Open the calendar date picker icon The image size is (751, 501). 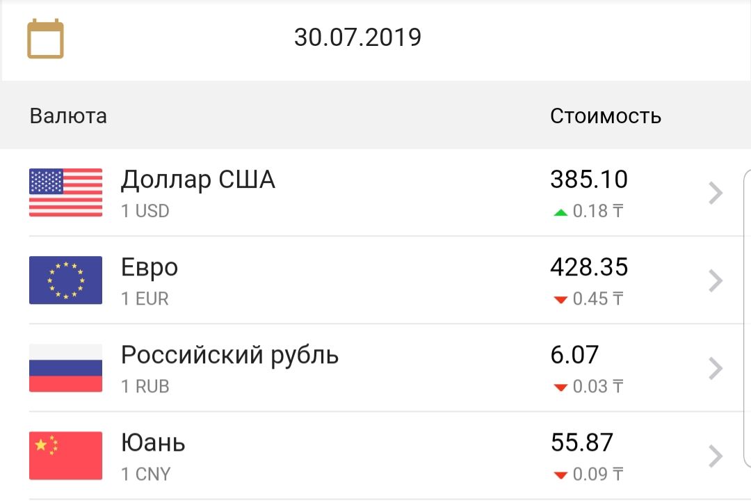(45, 39)
